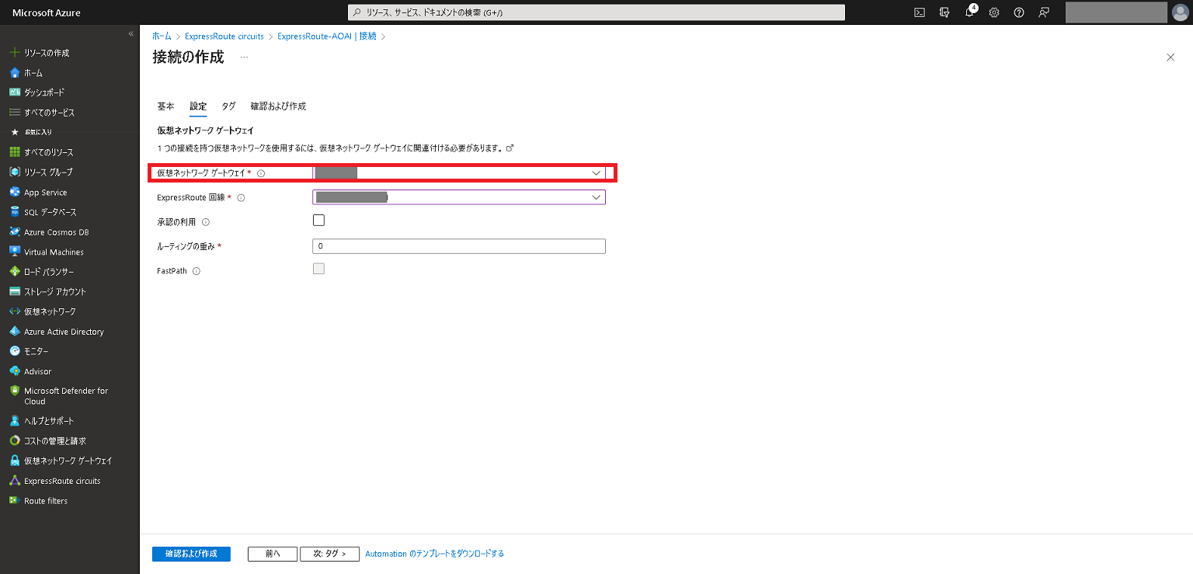Screen dimensions: 1193x574
Task: Open 仮想ネットワーク ゲートウェイ in the sidebar
Action: click(x=70, y=461)
